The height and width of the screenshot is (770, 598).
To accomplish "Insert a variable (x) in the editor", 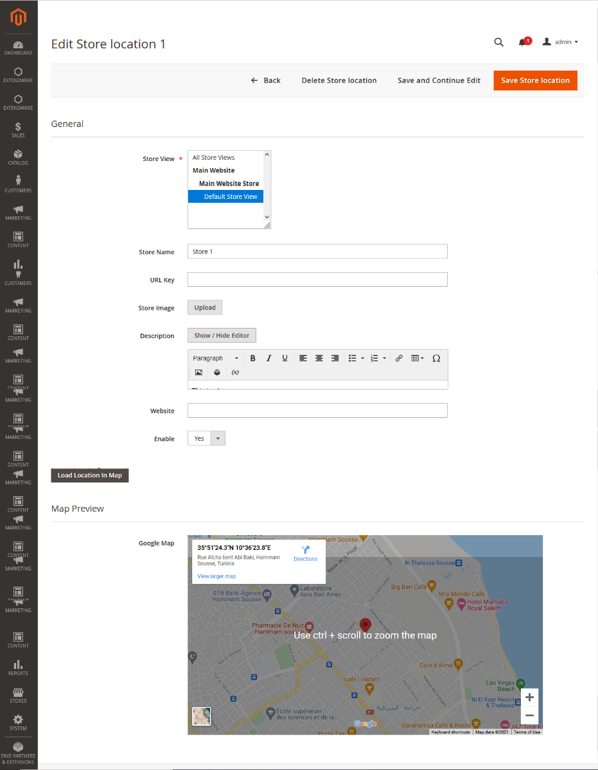I will click(235, 372).
